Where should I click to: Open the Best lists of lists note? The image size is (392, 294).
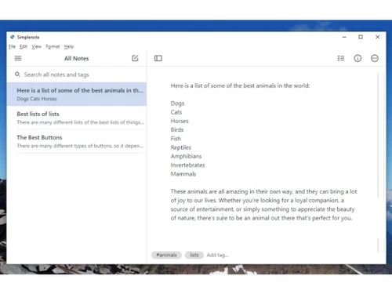pyautogui.click(x=77, y=118)
